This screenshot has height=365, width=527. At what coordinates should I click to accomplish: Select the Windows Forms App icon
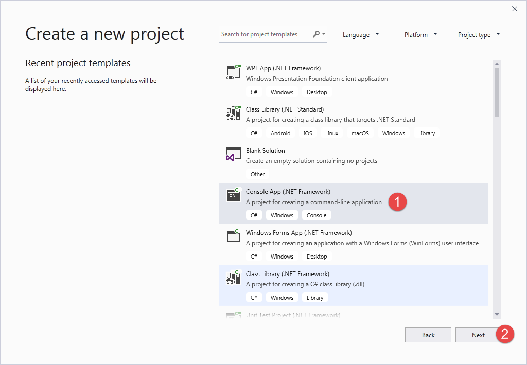tap(233, 236)
